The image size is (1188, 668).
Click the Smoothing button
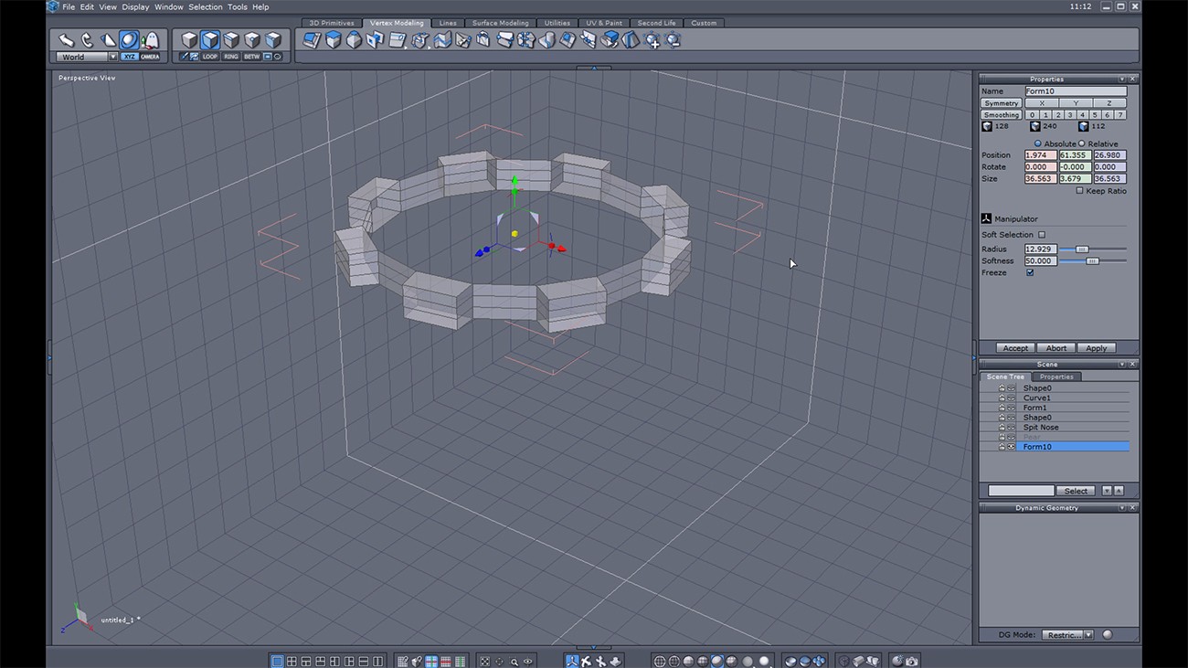coord(1002,115)
